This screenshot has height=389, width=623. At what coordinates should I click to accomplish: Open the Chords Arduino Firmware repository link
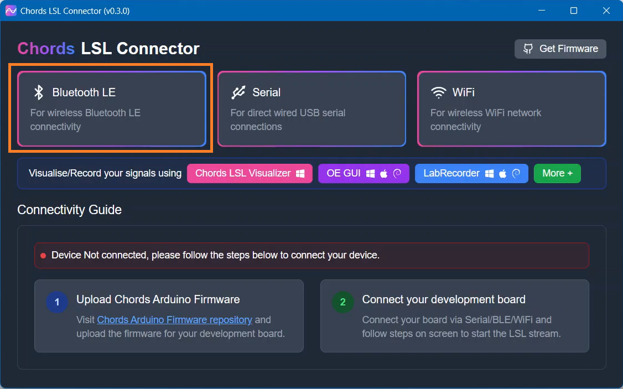(174, 320)
